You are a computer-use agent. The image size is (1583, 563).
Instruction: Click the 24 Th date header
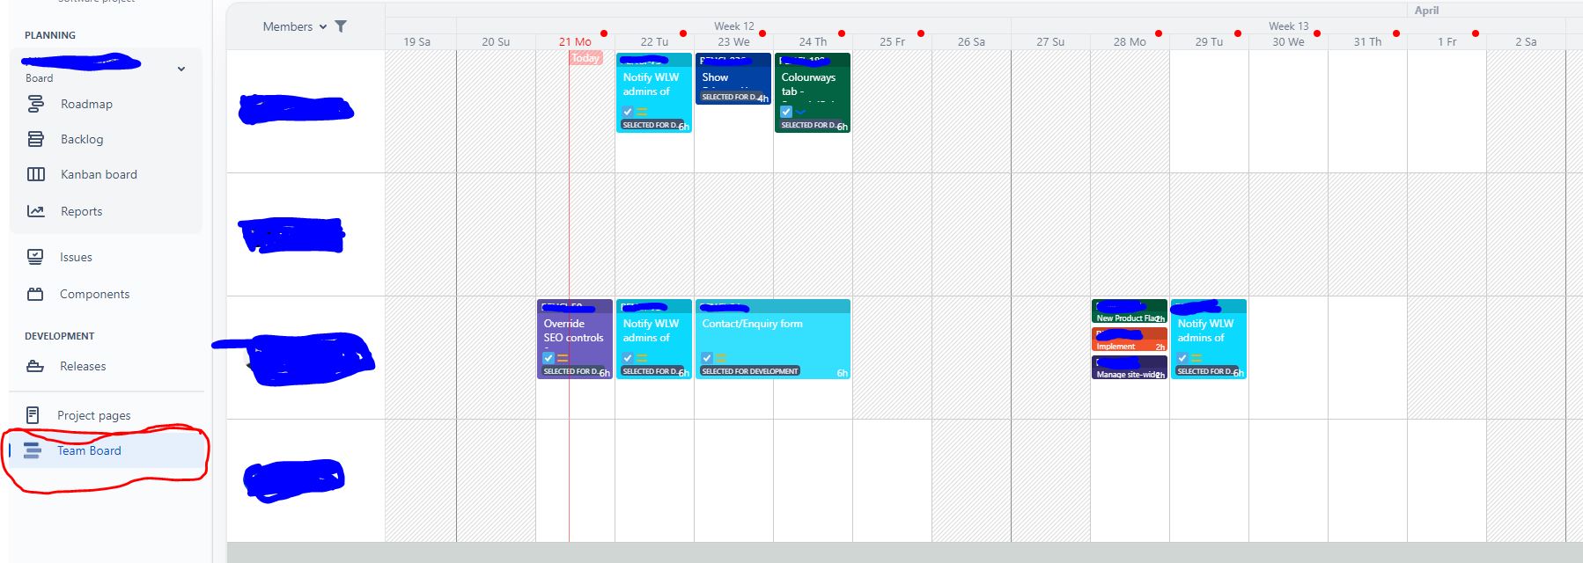pos(813,41)
